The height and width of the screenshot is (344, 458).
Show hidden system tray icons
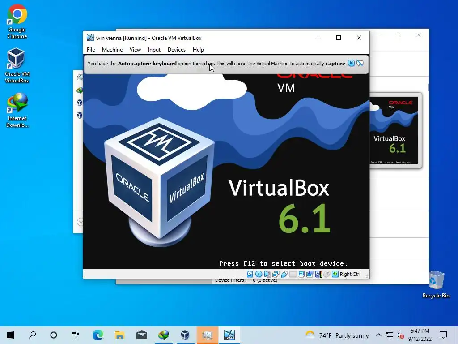(x=378, y=335)
